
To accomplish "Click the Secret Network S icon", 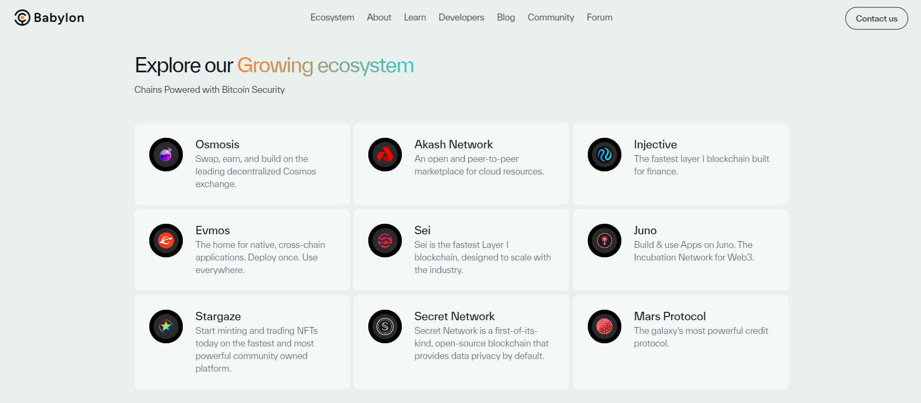I will (385, 326).
